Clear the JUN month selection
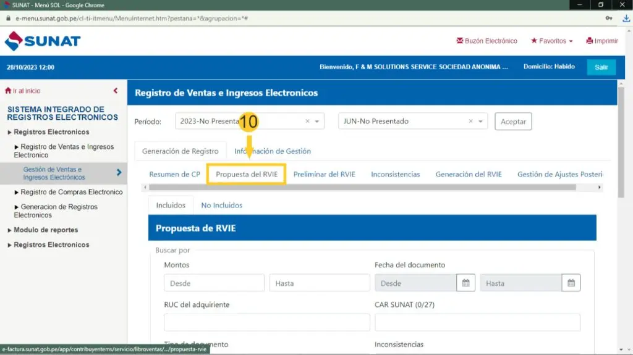633x355 pixels. click(471, 122)
